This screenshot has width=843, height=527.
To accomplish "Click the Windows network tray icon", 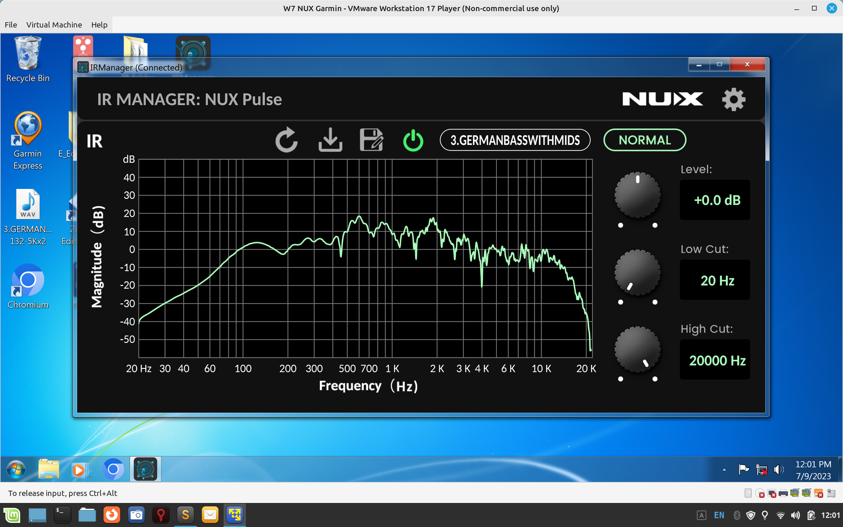I will [762, 469].
